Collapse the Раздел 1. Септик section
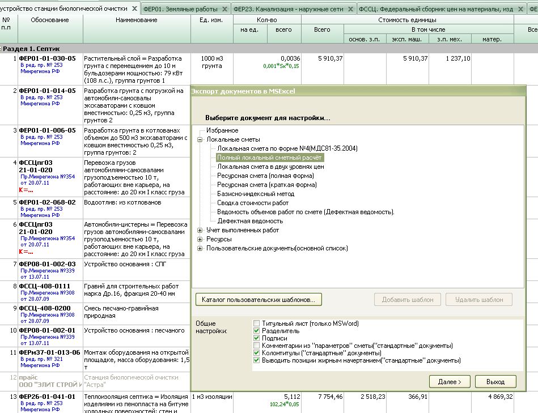The height and width of the screenshot is (413, 538). 1,49
